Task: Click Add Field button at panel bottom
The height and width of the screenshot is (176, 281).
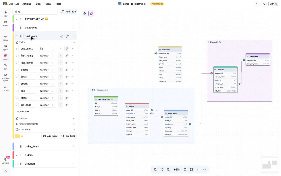Action: (x=68, y=136)
